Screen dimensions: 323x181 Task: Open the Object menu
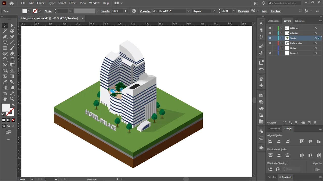click(41, 3)
